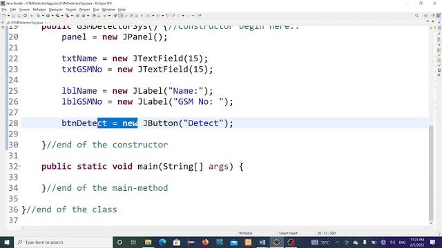Screen dimensions: 442x248
Task: Open the Mail app from the taskbar
Action: [x=233, y=242]
